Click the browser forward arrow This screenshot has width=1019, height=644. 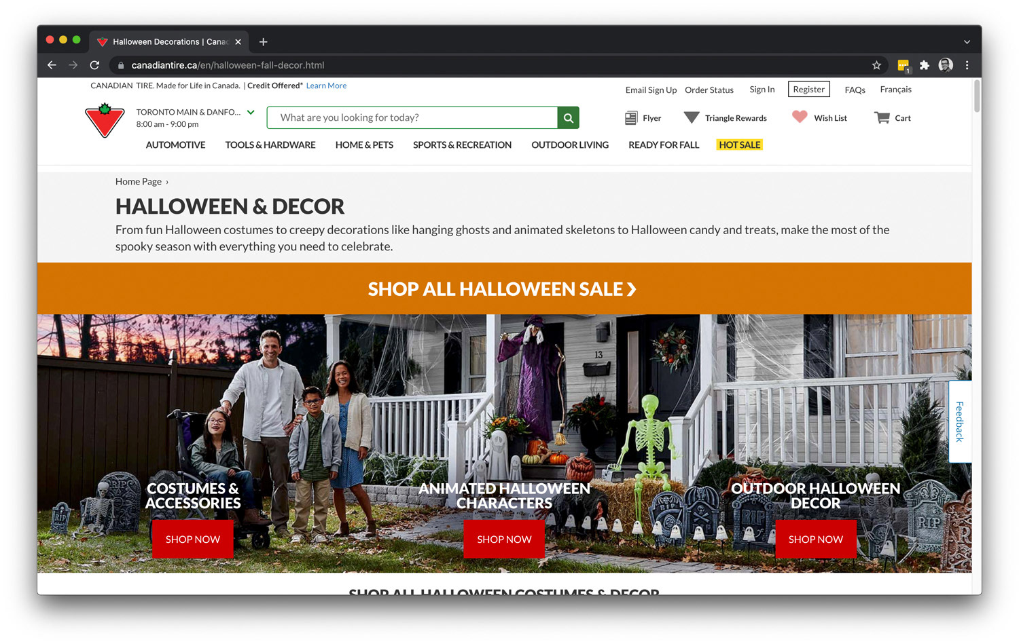click(x=73, y=65)
